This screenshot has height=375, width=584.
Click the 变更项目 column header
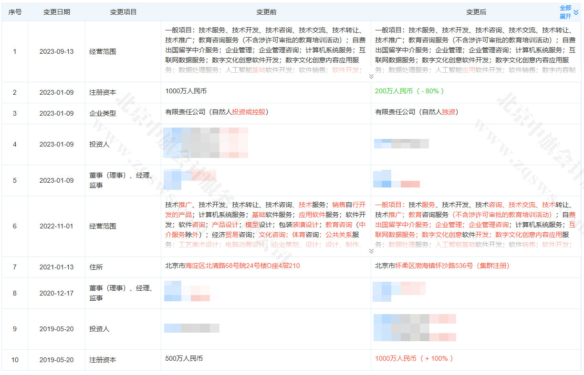123,12
